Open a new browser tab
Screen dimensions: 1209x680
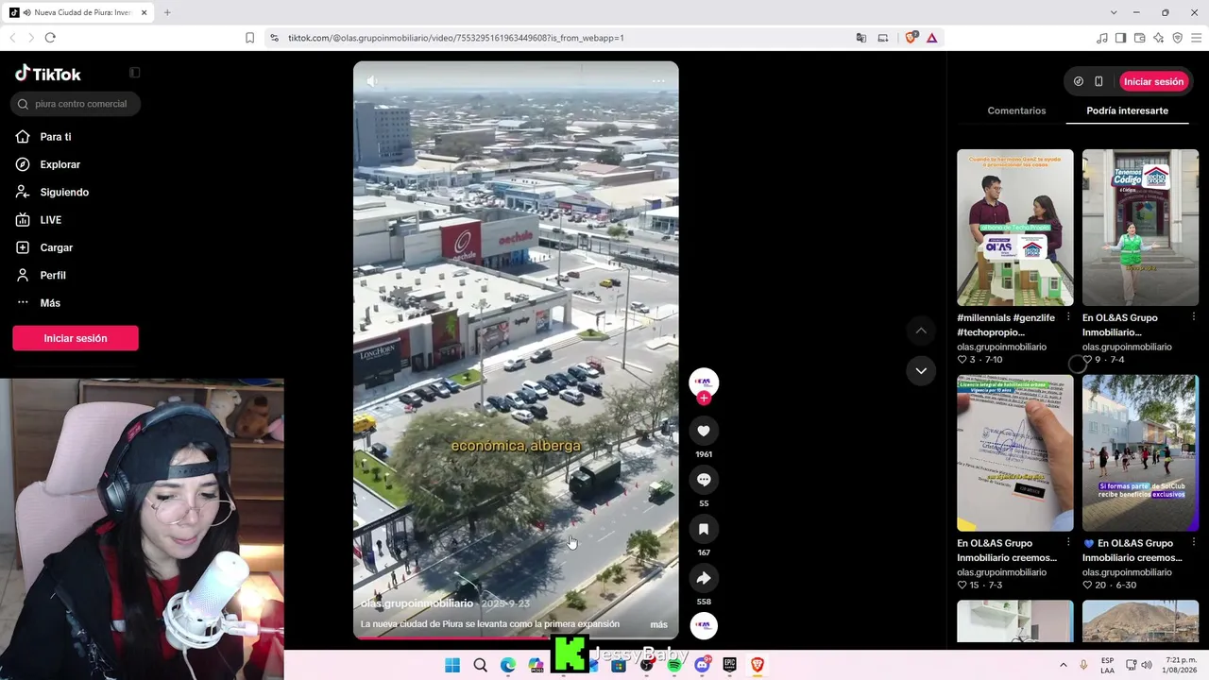coord(167,12)
